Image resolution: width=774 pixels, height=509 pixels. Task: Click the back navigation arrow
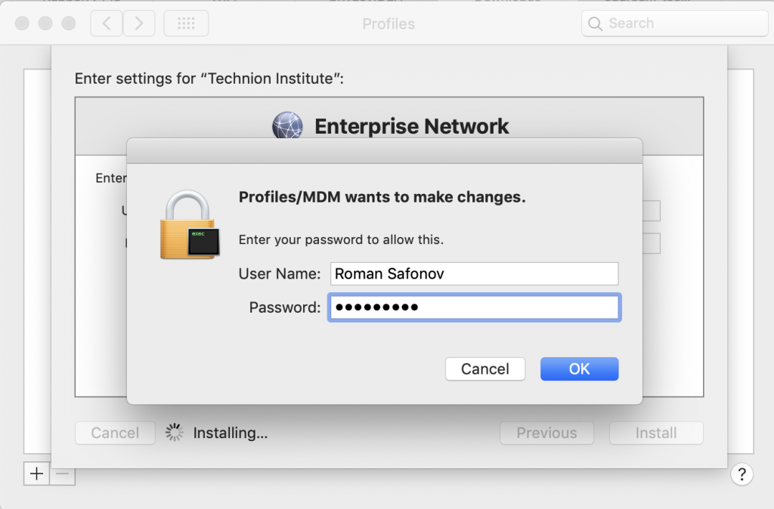click(106, 23)
